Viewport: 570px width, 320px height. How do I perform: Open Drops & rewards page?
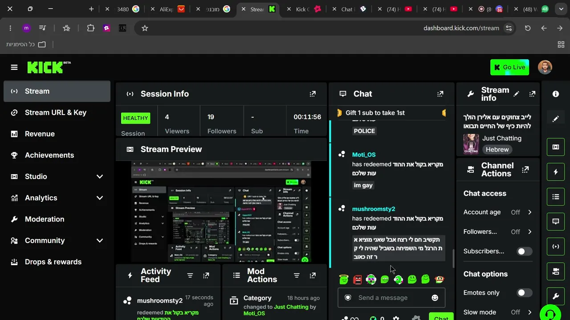coord(57,262)
